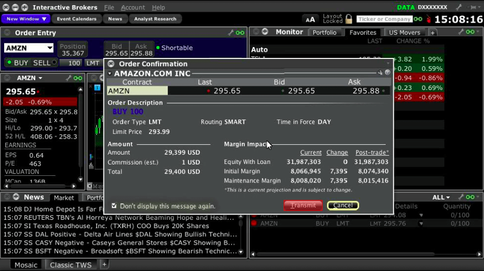Switch to the Mosaic workspace tab
Screen dimensions: 484x271
(26, 265)
